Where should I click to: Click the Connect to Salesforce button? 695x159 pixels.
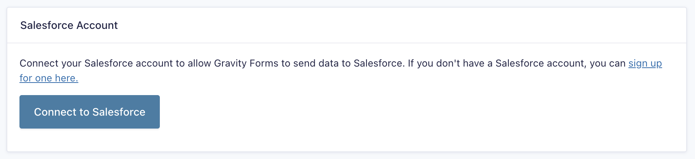[x=90, y=112]
